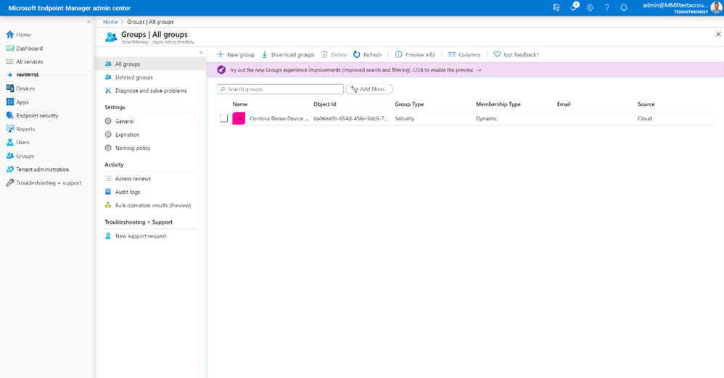Screen dimensions: 724x378
Task: Click Got feedback?
Action: tap(516, 54)
